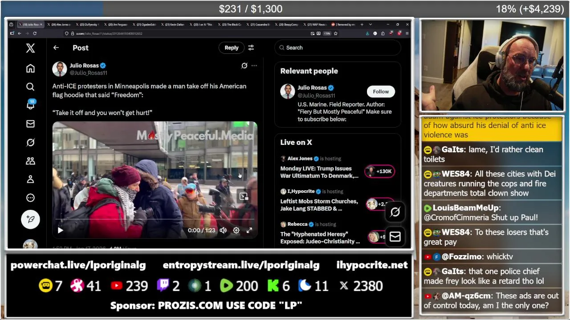The image size is (570, 320).
Task: Click the Reply button
Action: tap(232, 48)
